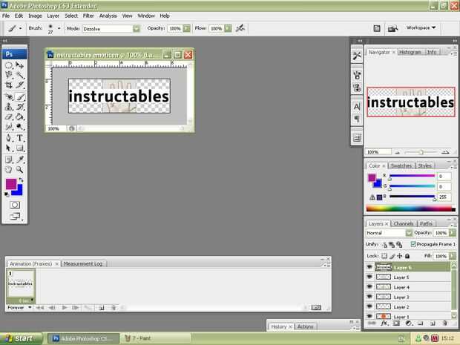
Task: Click the Windows start button
Action: (x=20, y=338)
